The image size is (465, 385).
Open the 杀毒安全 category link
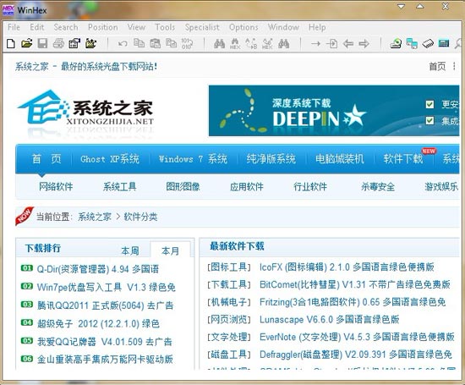click(x=378, y=187)
